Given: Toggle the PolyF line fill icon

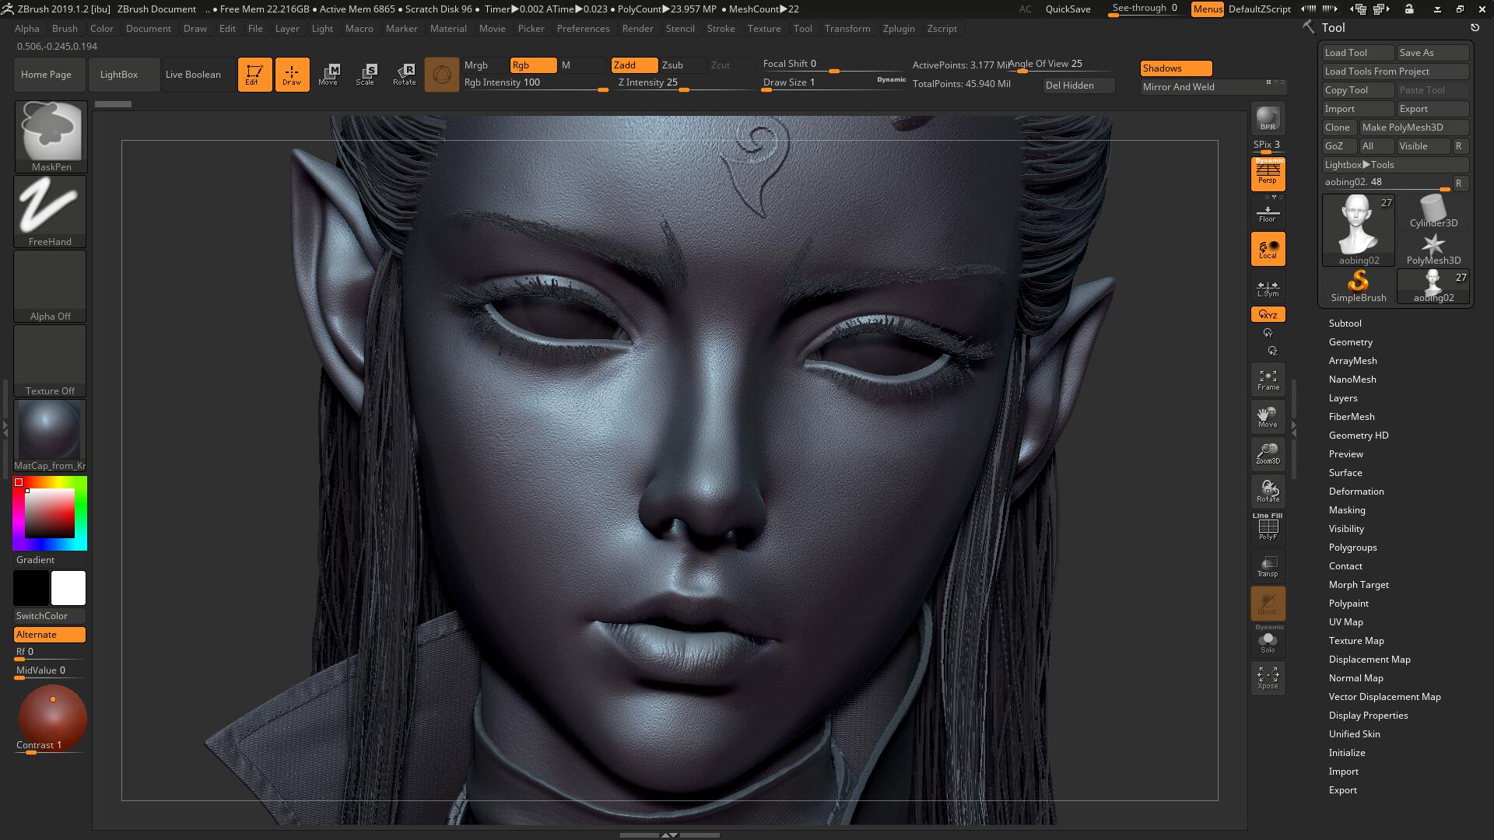Looking at the screenshot, I should (x=1268, y=528).
